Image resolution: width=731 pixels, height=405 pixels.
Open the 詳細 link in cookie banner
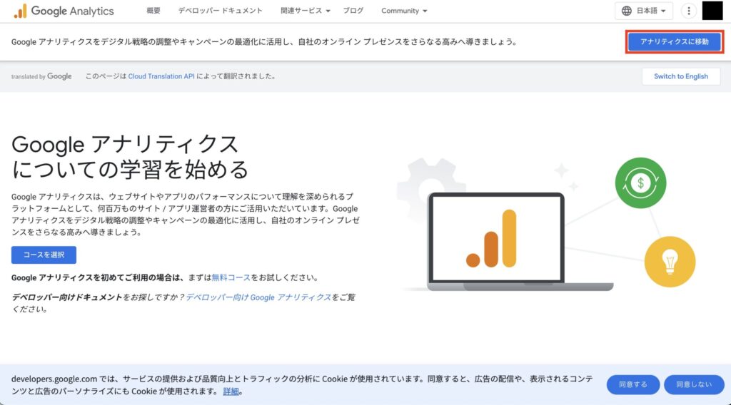(231, 391)
